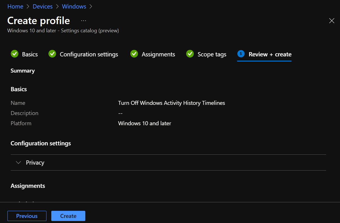
Task: Click the green checkmark beside Configuration settings
Action: click(52, 54)
